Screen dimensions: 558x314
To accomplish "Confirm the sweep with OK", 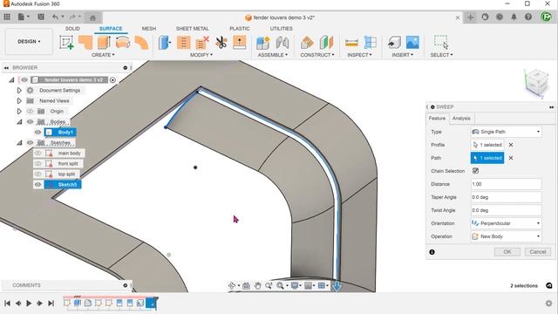I will click(x=507, y=252).
